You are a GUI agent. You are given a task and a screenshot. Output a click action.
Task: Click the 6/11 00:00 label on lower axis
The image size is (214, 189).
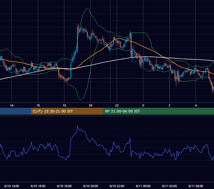[143, 186]
